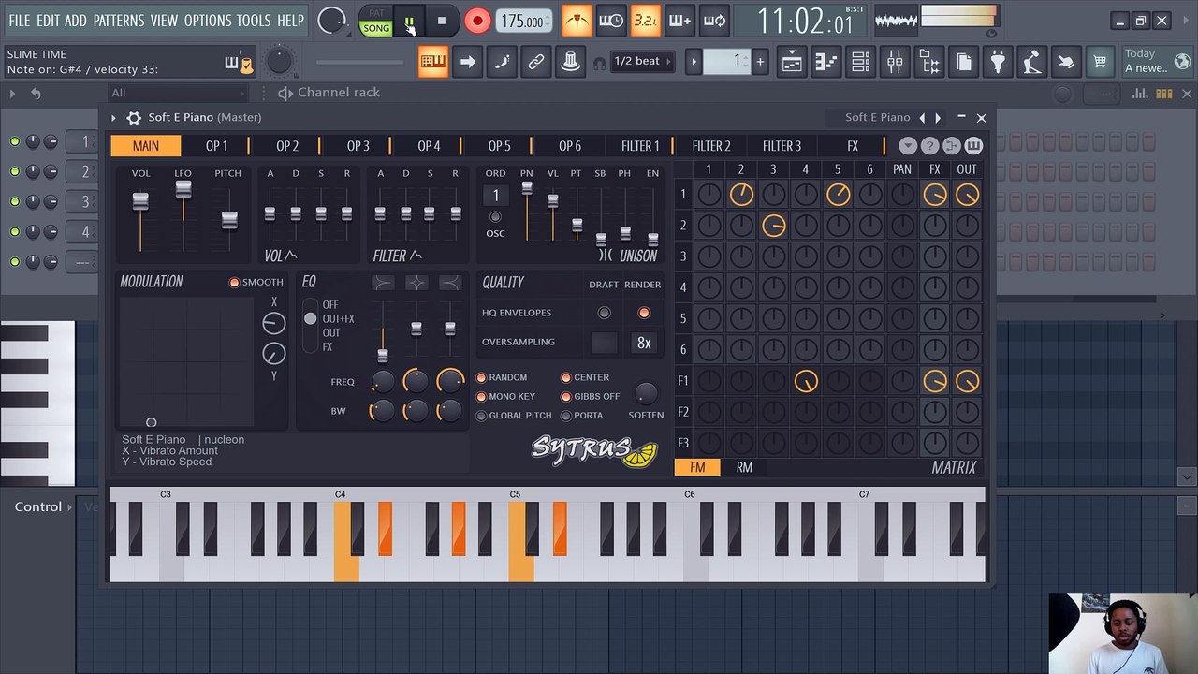Open the piano roll view icon
1198x674 pixels.
825,62
